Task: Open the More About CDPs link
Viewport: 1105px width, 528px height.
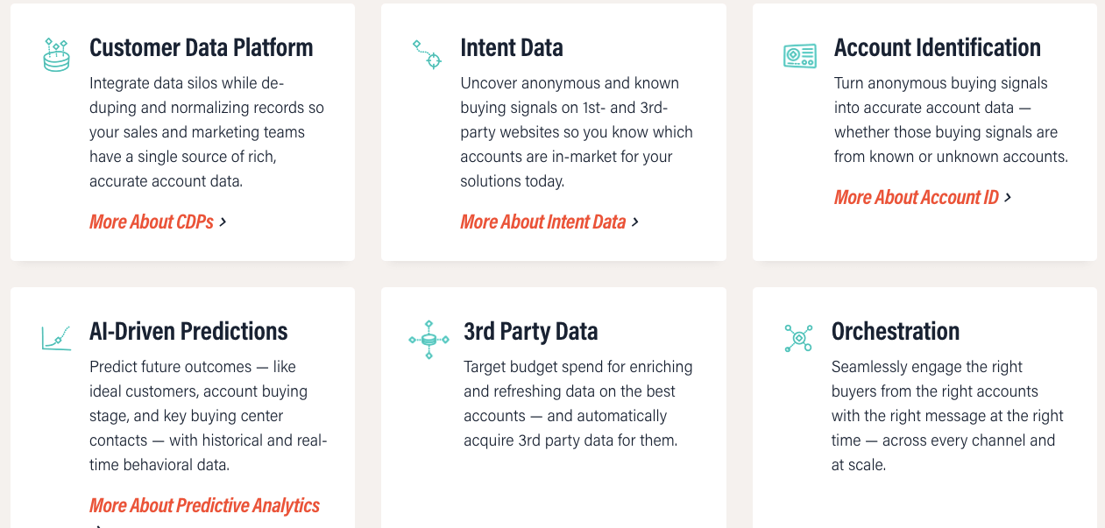Action: tap(151, 222)
